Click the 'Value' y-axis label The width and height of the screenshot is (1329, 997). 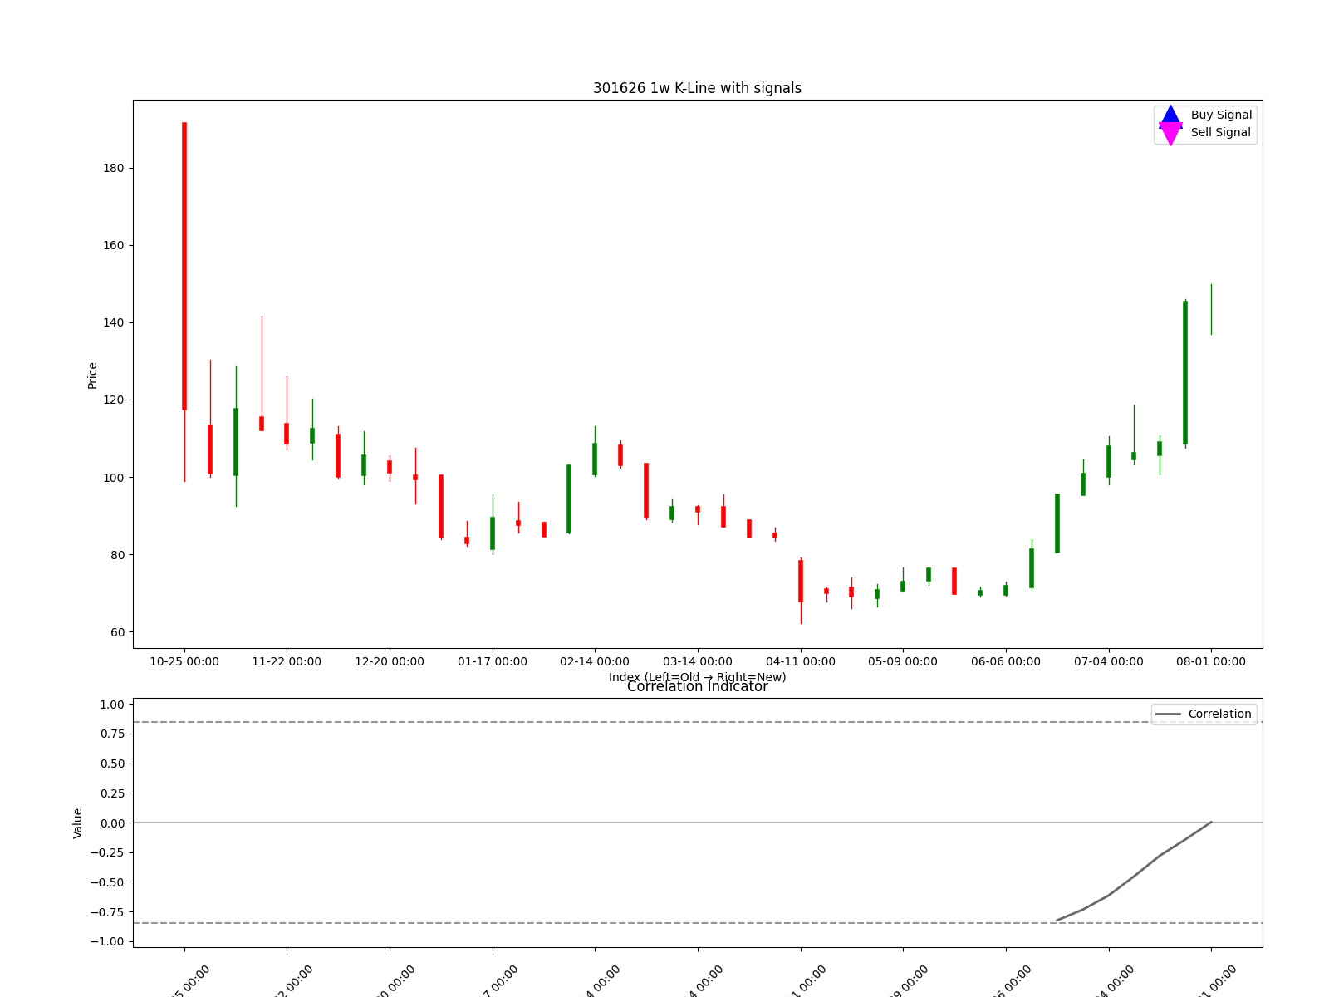point(77,823)
